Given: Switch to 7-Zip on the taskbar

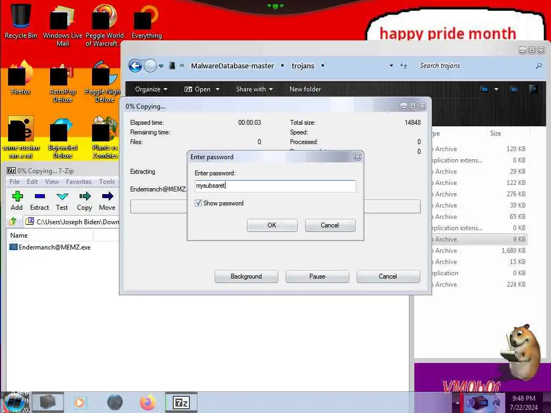Looking at the screenshot, I should click(181, 402).
